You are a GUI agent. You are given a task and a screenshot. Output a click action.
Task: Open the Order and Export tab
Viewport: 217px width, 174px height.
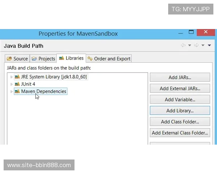coord(109,59)
